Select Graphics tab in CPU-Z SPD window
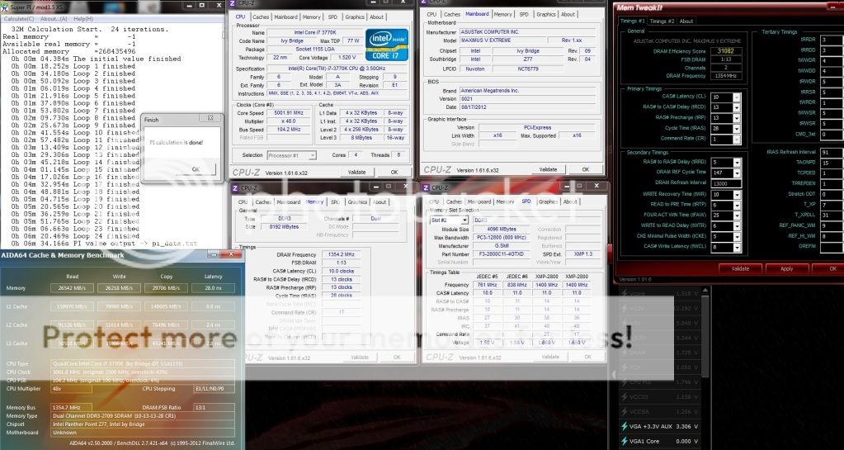Screen dimensions: 844x450 [548, 201]
